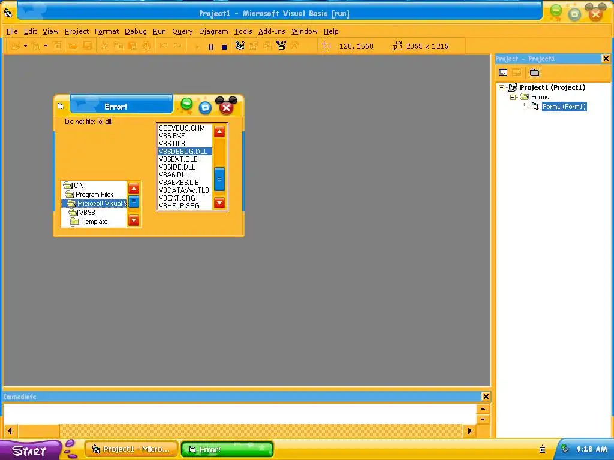Click the Redo toolbar icon
Image resolution: width=614 pixels, height=460 pixels.
tap(177, 46)
